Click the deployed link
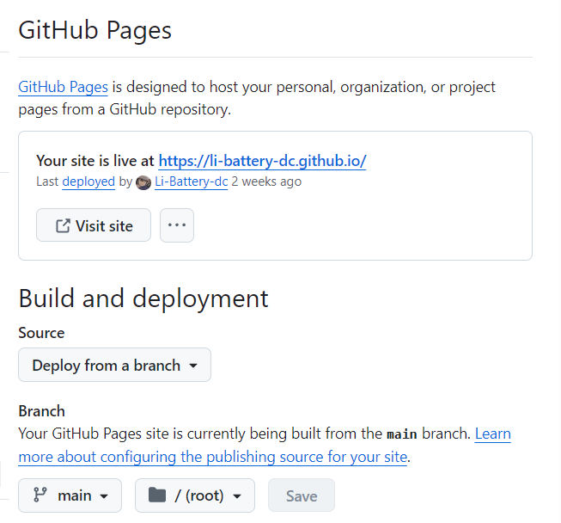The width and height of the screenshot is (561, 523). point(88,182)
